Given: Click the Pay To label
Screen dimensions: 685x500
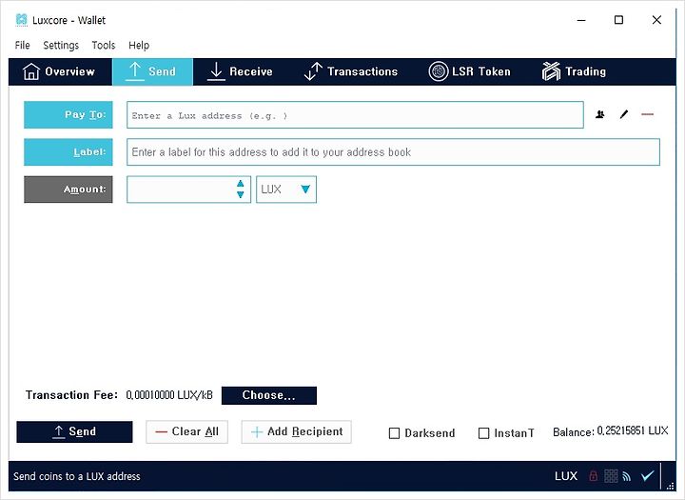Looking at the screenshot, I should click(x=68, y=114).
